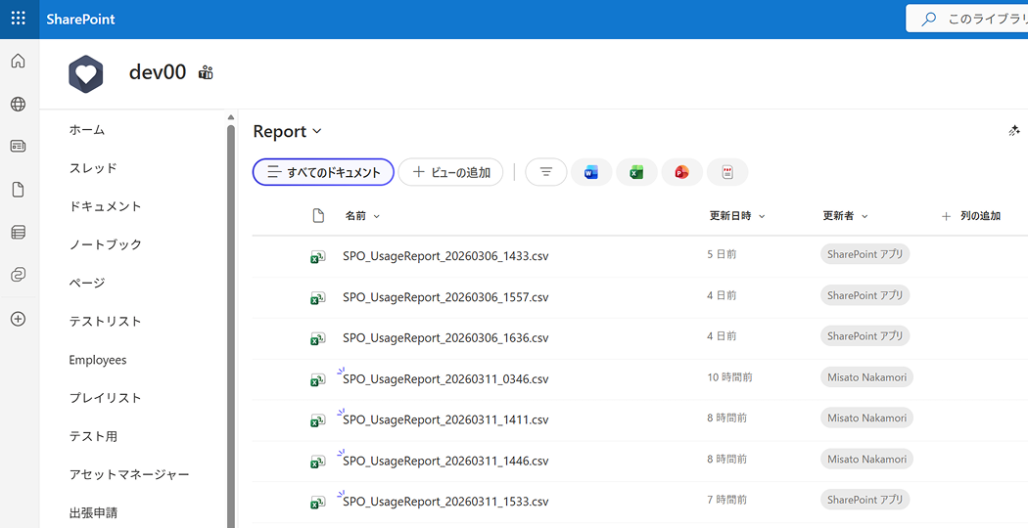Screen dimensions: 1028x528
Task: Click the create plus icon in left rail
Action: [x=18, y=319]
